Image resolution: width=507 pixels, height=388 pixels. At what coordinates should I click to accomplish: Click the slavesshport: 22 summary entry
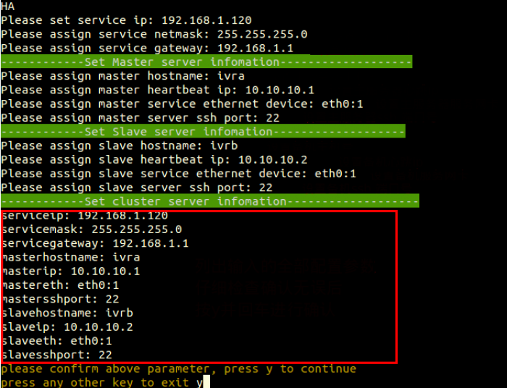pos(57,355)
